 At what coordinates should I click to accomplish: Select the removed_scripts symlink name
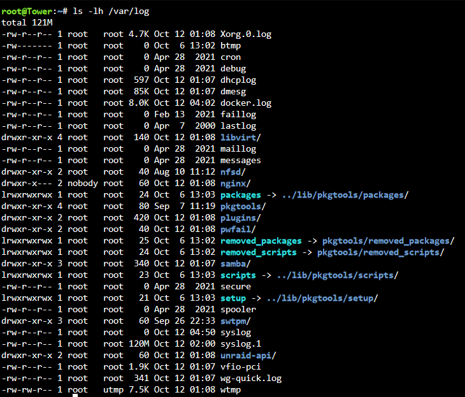[259, 252]
